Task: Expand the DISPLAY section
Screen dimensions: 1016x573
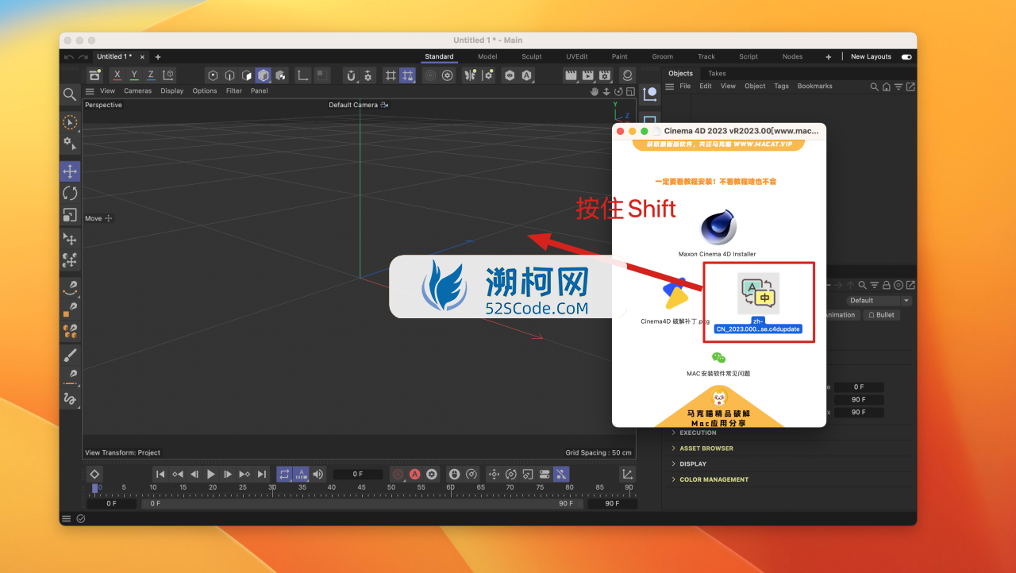Action: click(692, 463)
